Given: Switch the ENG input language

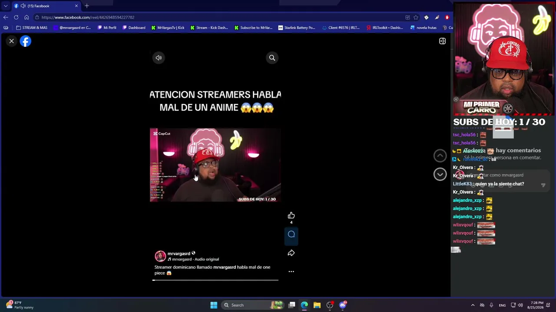Looking at the screenshot, I should pos(502,305).
